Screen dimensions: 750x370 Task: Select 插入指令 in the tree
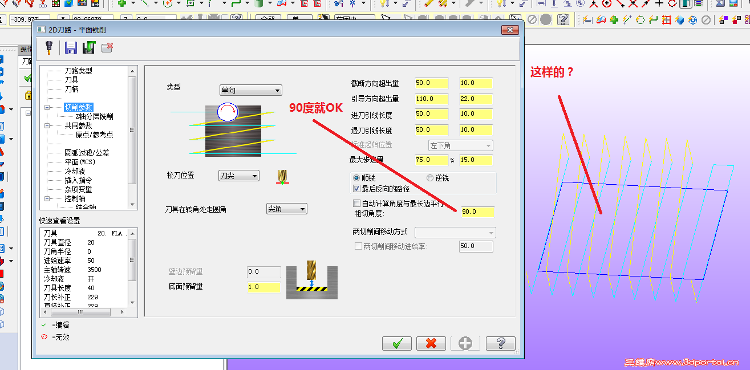(x=78, y=180)
